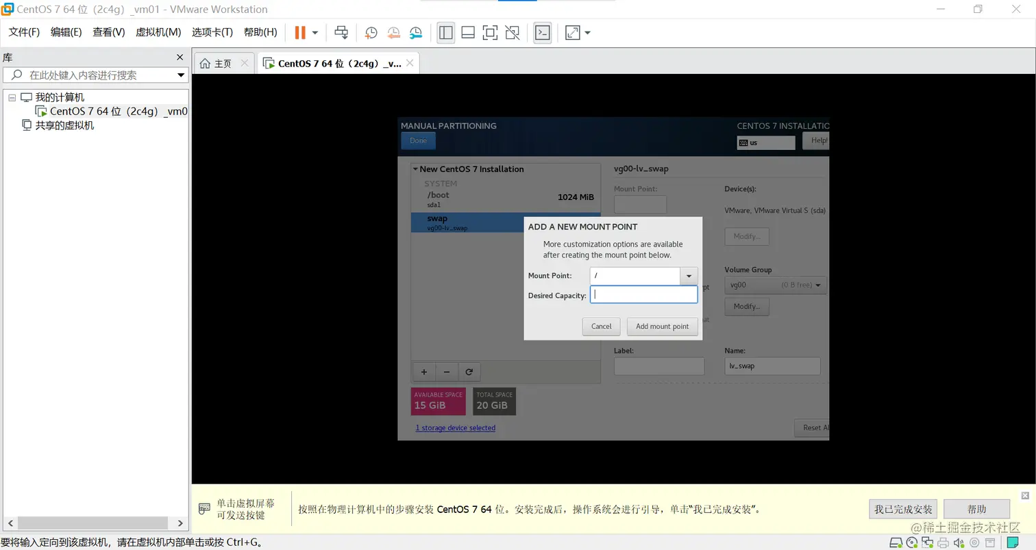Collapse the 我的计算机 tree node
Screen dimensions: 1036x550
pyautogui.click(x=12, y=97)
